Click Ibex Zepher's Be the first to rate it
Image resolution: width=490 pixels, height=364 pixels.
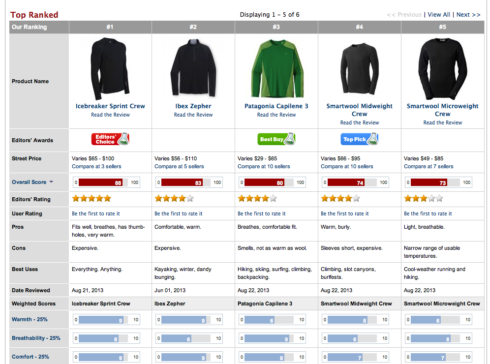[179, 213]
